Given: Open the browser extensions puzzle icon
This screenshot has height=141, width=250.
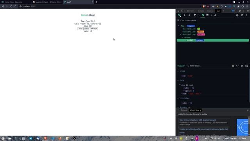Looking at the screenshot, I should (238, 6).
